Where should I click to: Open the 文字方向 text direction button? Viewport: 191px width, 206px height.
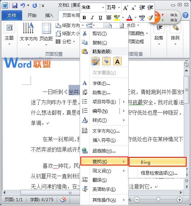tap(28, 34)
